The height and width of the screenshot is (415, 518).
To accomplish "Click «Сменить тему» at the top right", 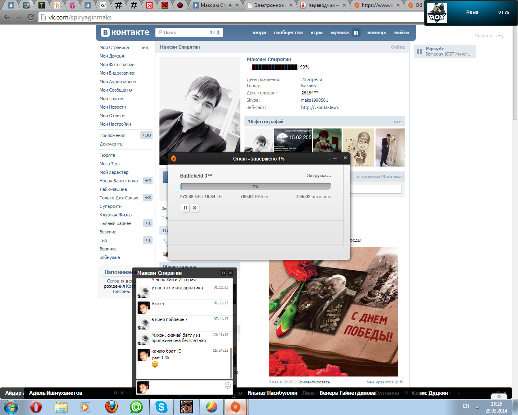I will 489,36.
